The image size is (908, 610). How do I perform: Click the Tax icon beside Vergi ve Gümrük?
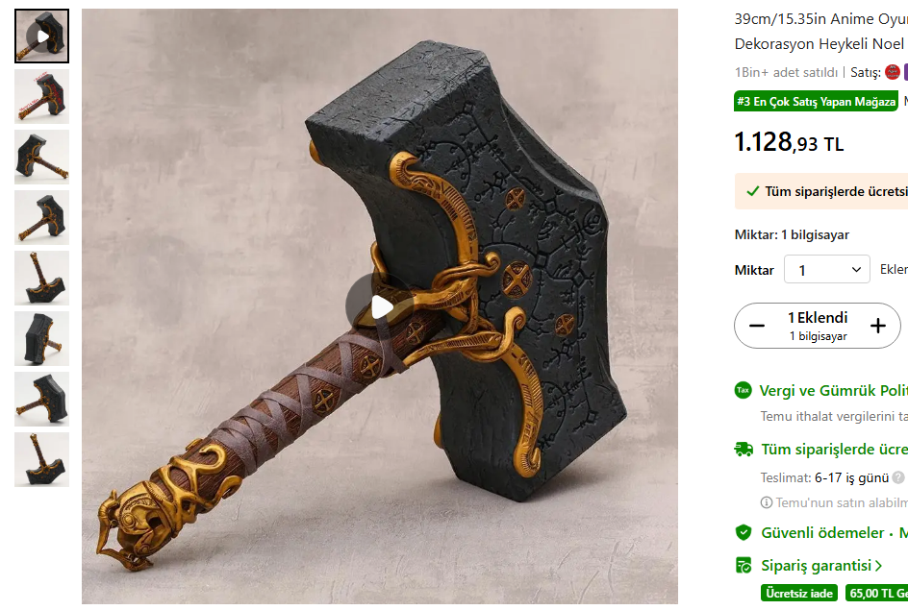pyautogui.click(x=743, y=390)
